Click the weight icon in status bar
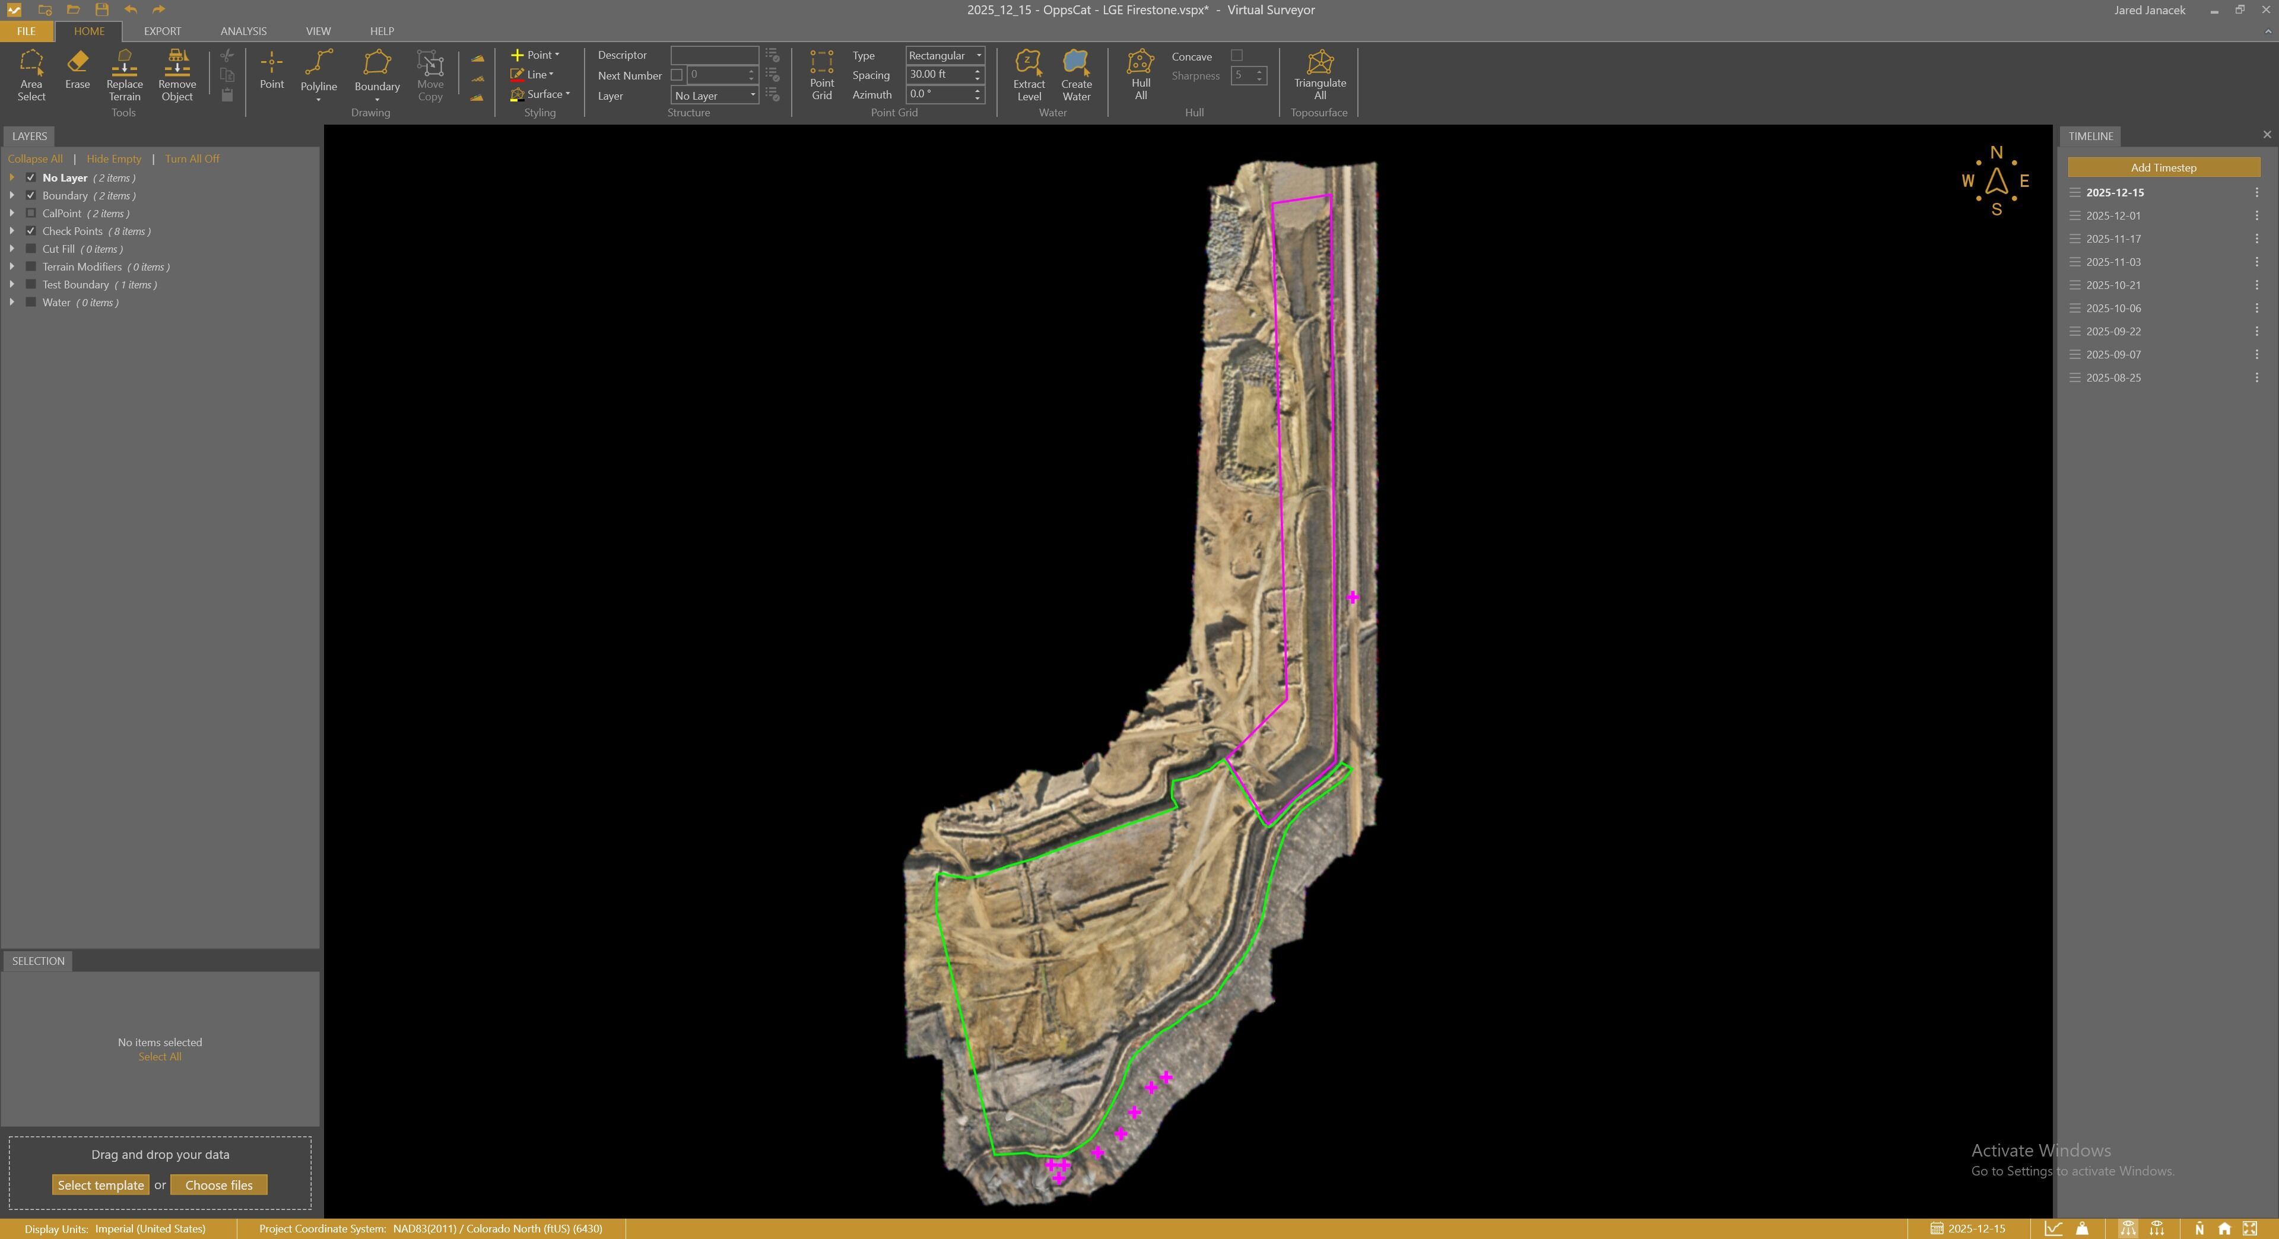The width and height of the screenshot is (2279, 1239). pos(2082,1228)
